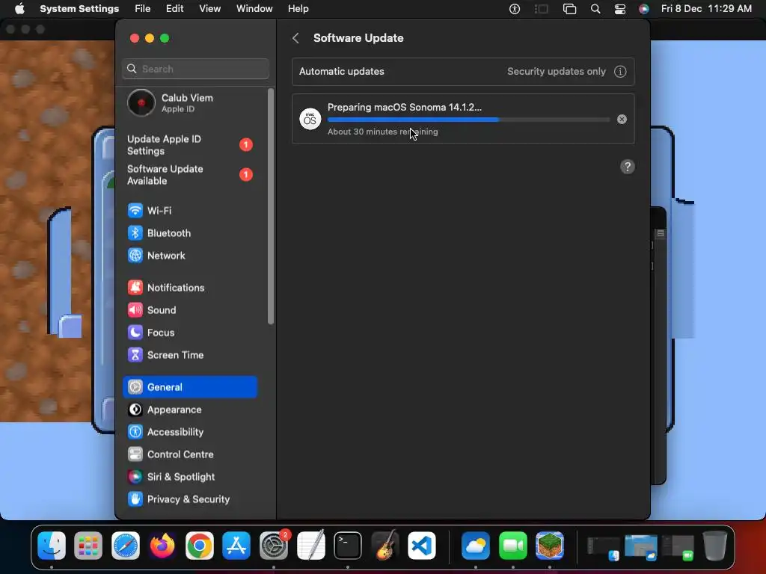Open Visual Studio Code from Dock
This screenshot has width=766, height=574.
tap(422, 546)
